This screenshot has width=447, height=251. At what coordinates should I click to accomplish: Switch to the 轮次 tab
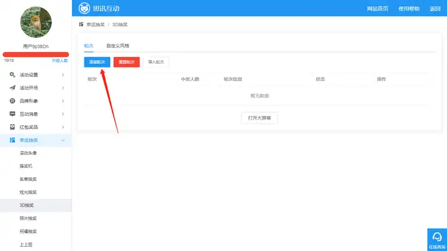click(x=89, y=45)
